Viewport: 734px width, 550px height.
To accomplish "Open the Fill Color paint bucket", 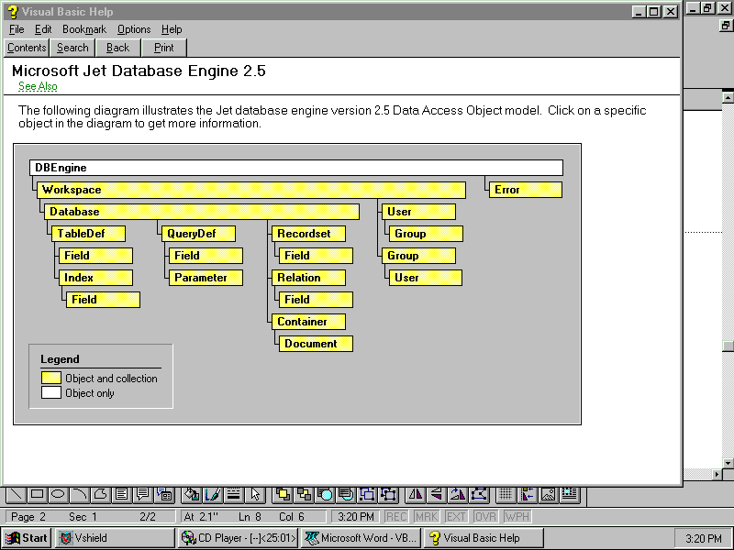I will 191,495.
